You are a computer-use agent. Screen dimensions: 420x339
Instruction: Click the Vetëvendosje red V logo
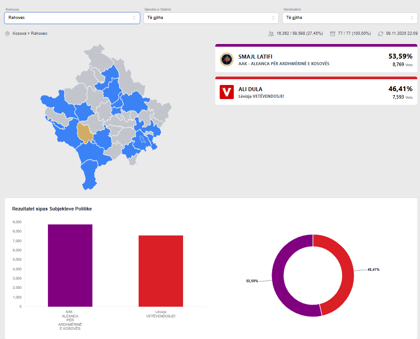point(227,92)
